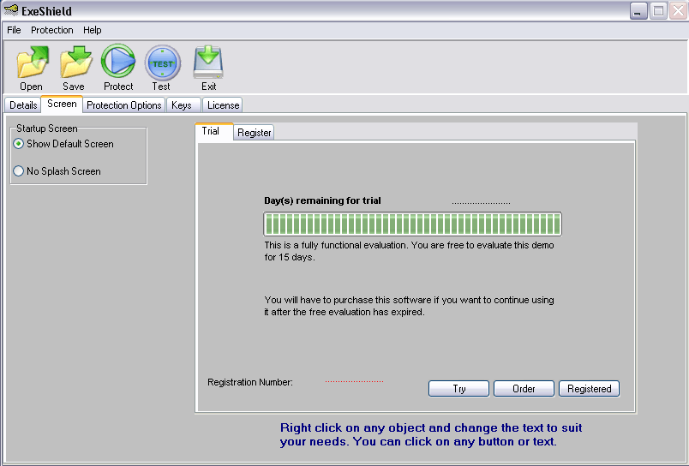This screenshot has height=466, width=689.
Task: Switch to the Register preview tab
Action: [x=255, y=133]
